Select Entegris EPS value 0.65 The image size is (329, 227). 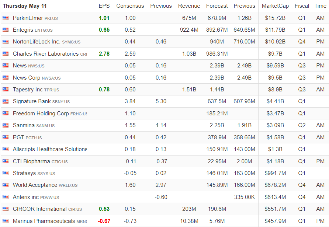tap(104, 30)
